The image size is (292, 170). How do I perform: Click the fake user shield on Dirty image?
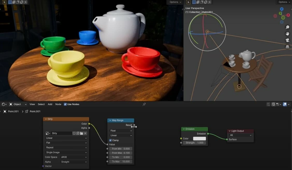pyautogui.click(x=74, y=133)
